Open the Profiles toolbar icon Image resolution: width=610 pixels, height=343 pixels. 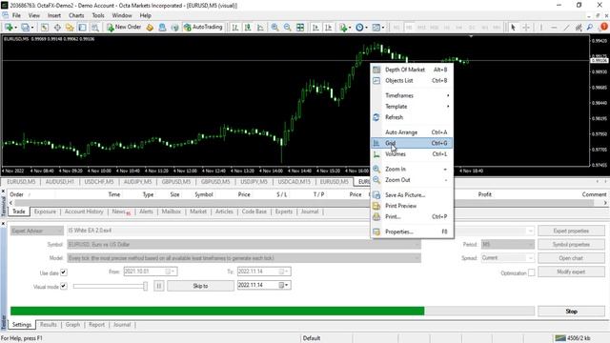(26, 28)
